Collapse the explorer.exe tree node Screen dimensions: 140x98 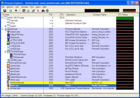3,29
